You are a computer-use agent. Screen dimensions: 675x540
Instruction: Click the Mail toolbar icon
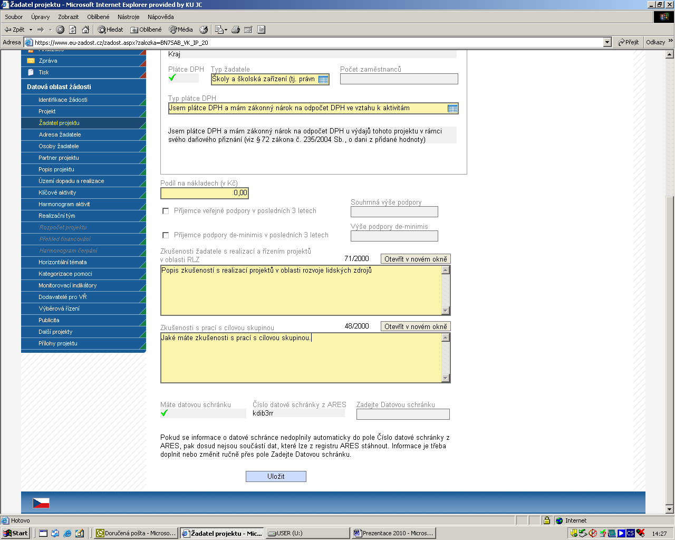click(x=219, y=30)
